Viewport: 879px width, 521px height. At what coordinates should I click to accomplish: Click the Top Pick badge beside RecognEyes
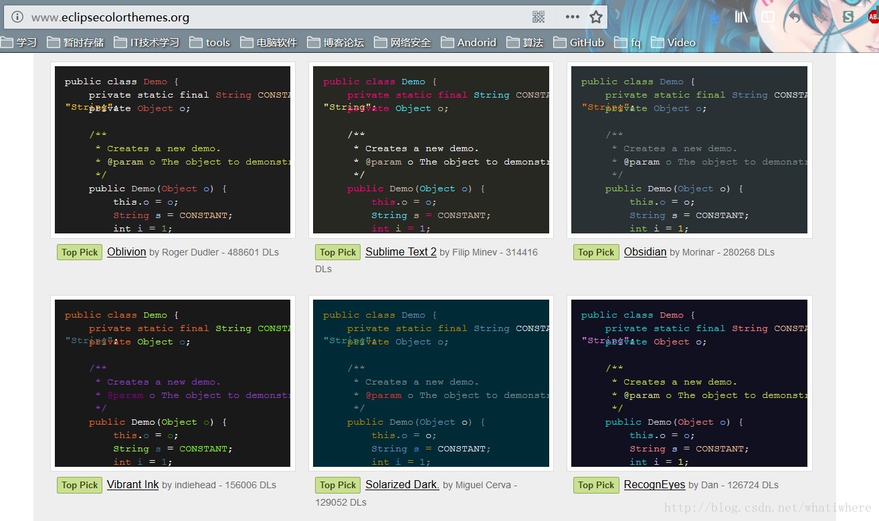(x=596, y=485)
